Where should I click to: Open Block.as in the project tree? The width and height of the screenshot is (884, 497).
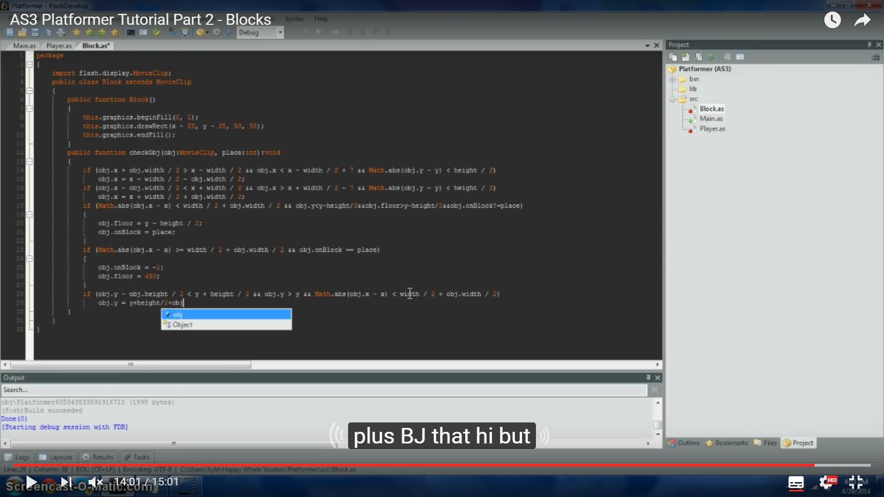pos(712,109)
